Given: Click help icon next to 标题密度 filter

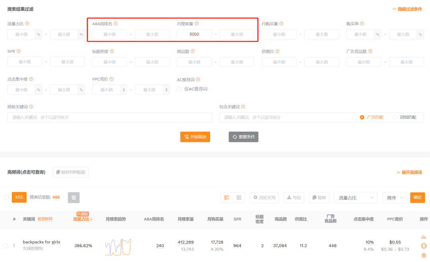Looking at the screenshot, I should [112, 51].
